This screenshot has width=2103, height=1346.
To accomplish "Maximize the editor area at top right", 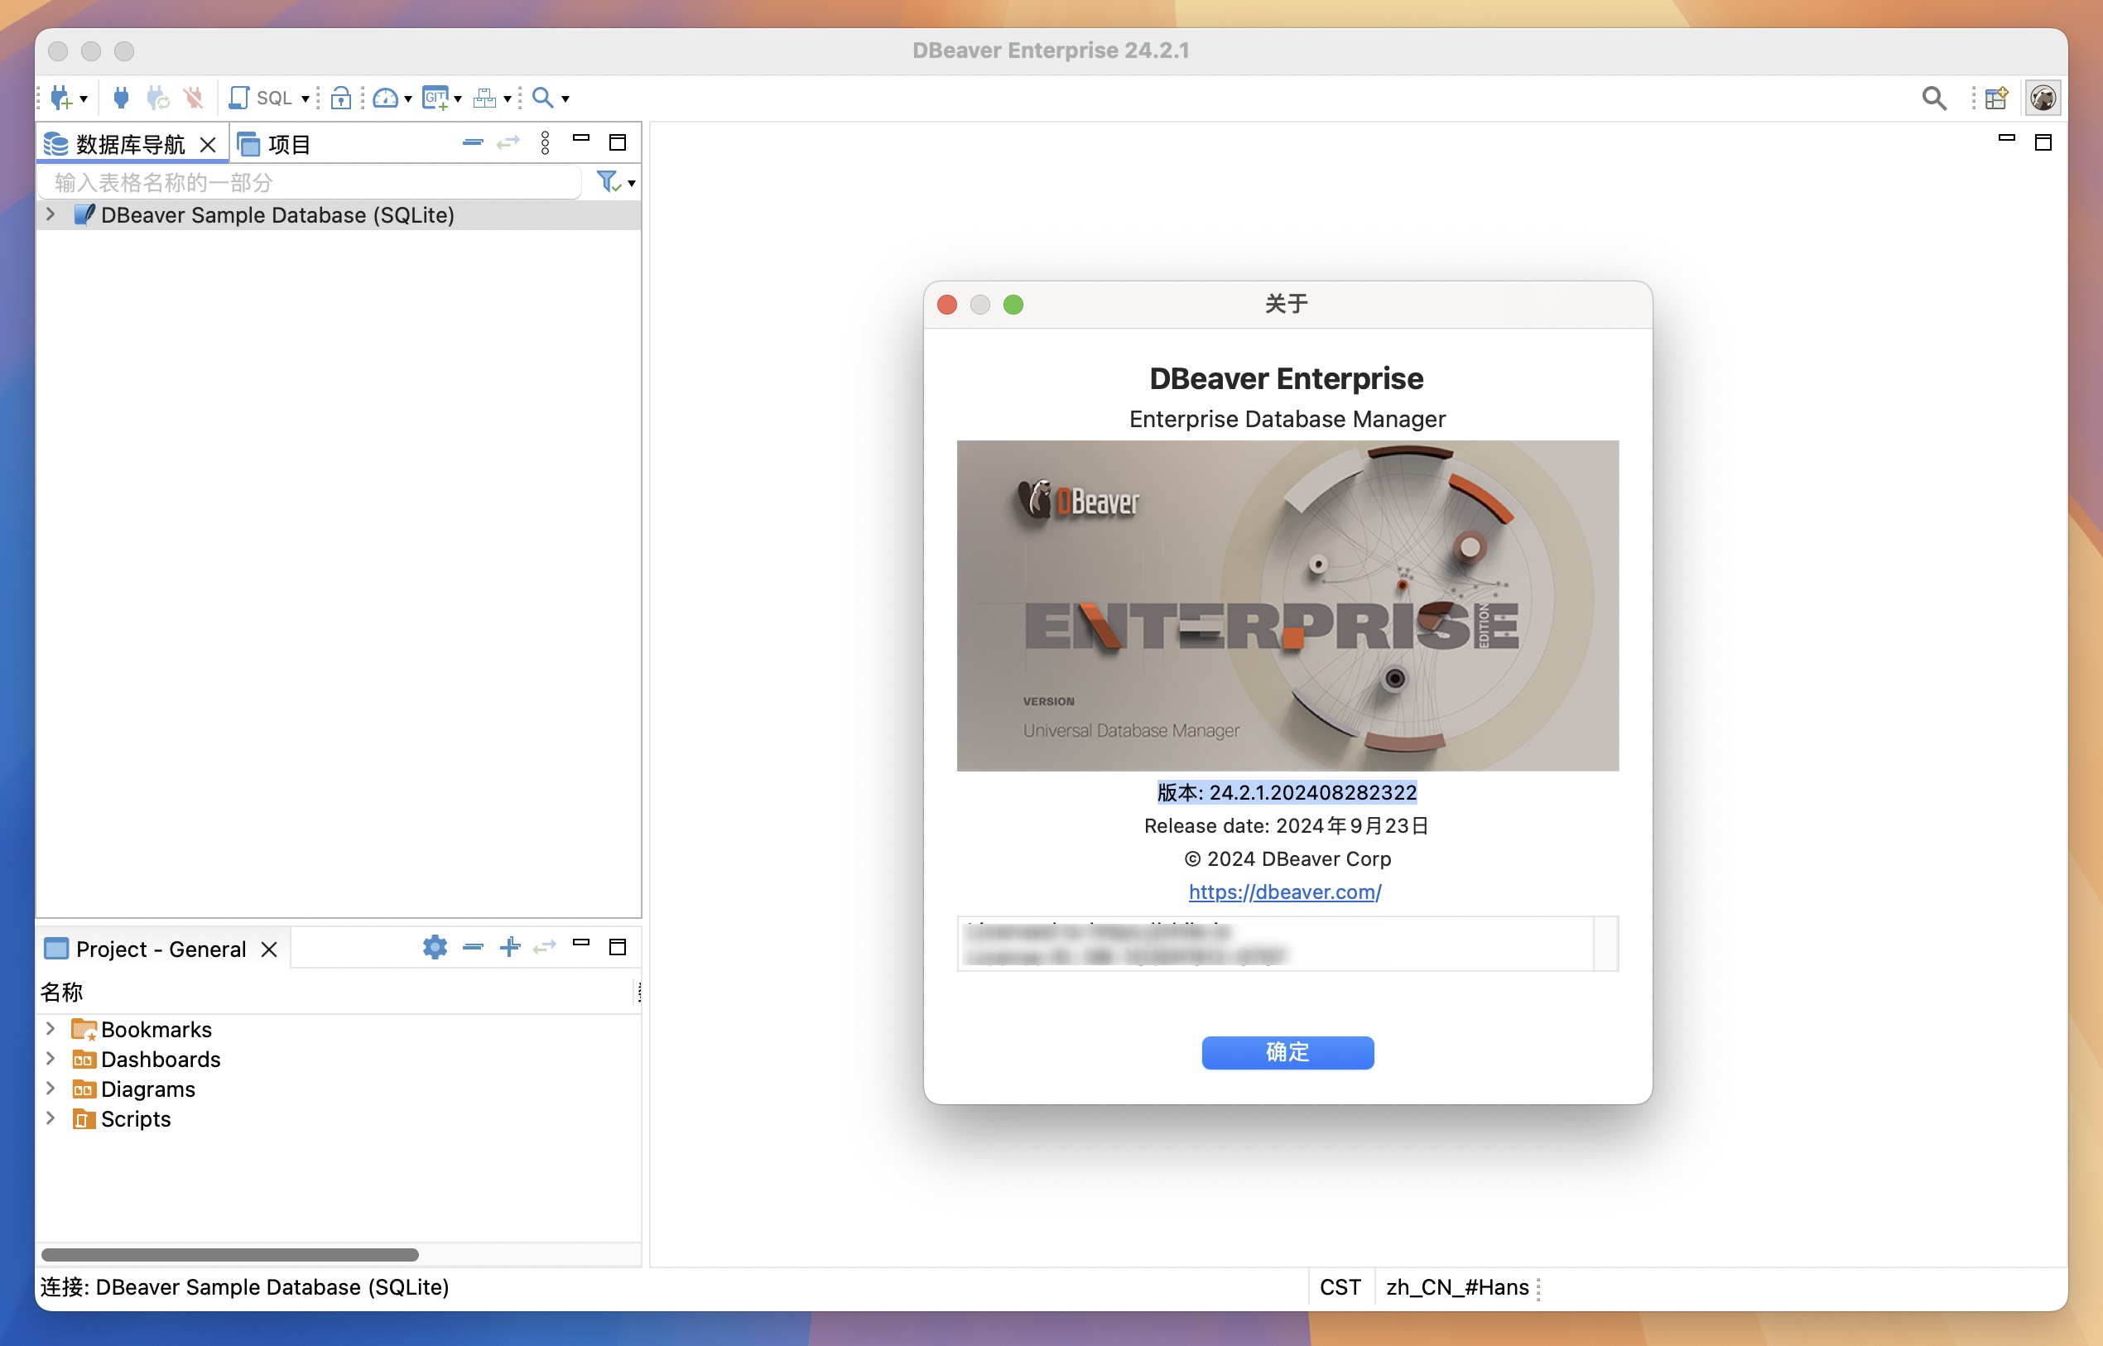I will [2043, 142].
